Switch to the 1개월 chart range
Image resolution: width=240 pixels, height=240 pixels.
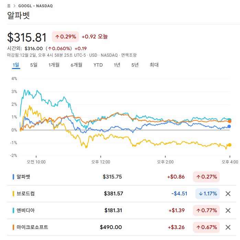tap(54, 65)
